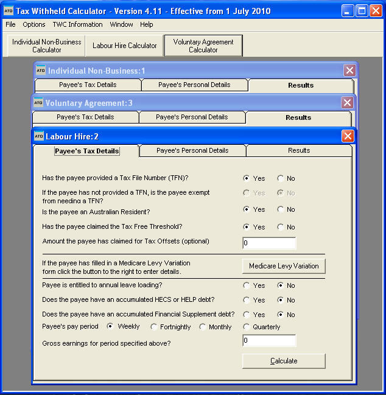Select Results tab in Voluntary Agreement:3 window

coord(298,117)
